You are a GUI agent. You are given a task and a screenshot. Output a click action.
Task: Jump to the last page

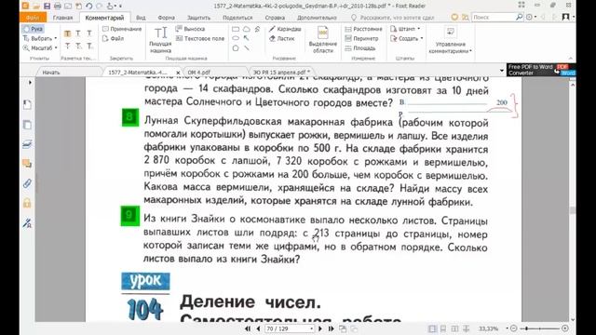point(331,328)
